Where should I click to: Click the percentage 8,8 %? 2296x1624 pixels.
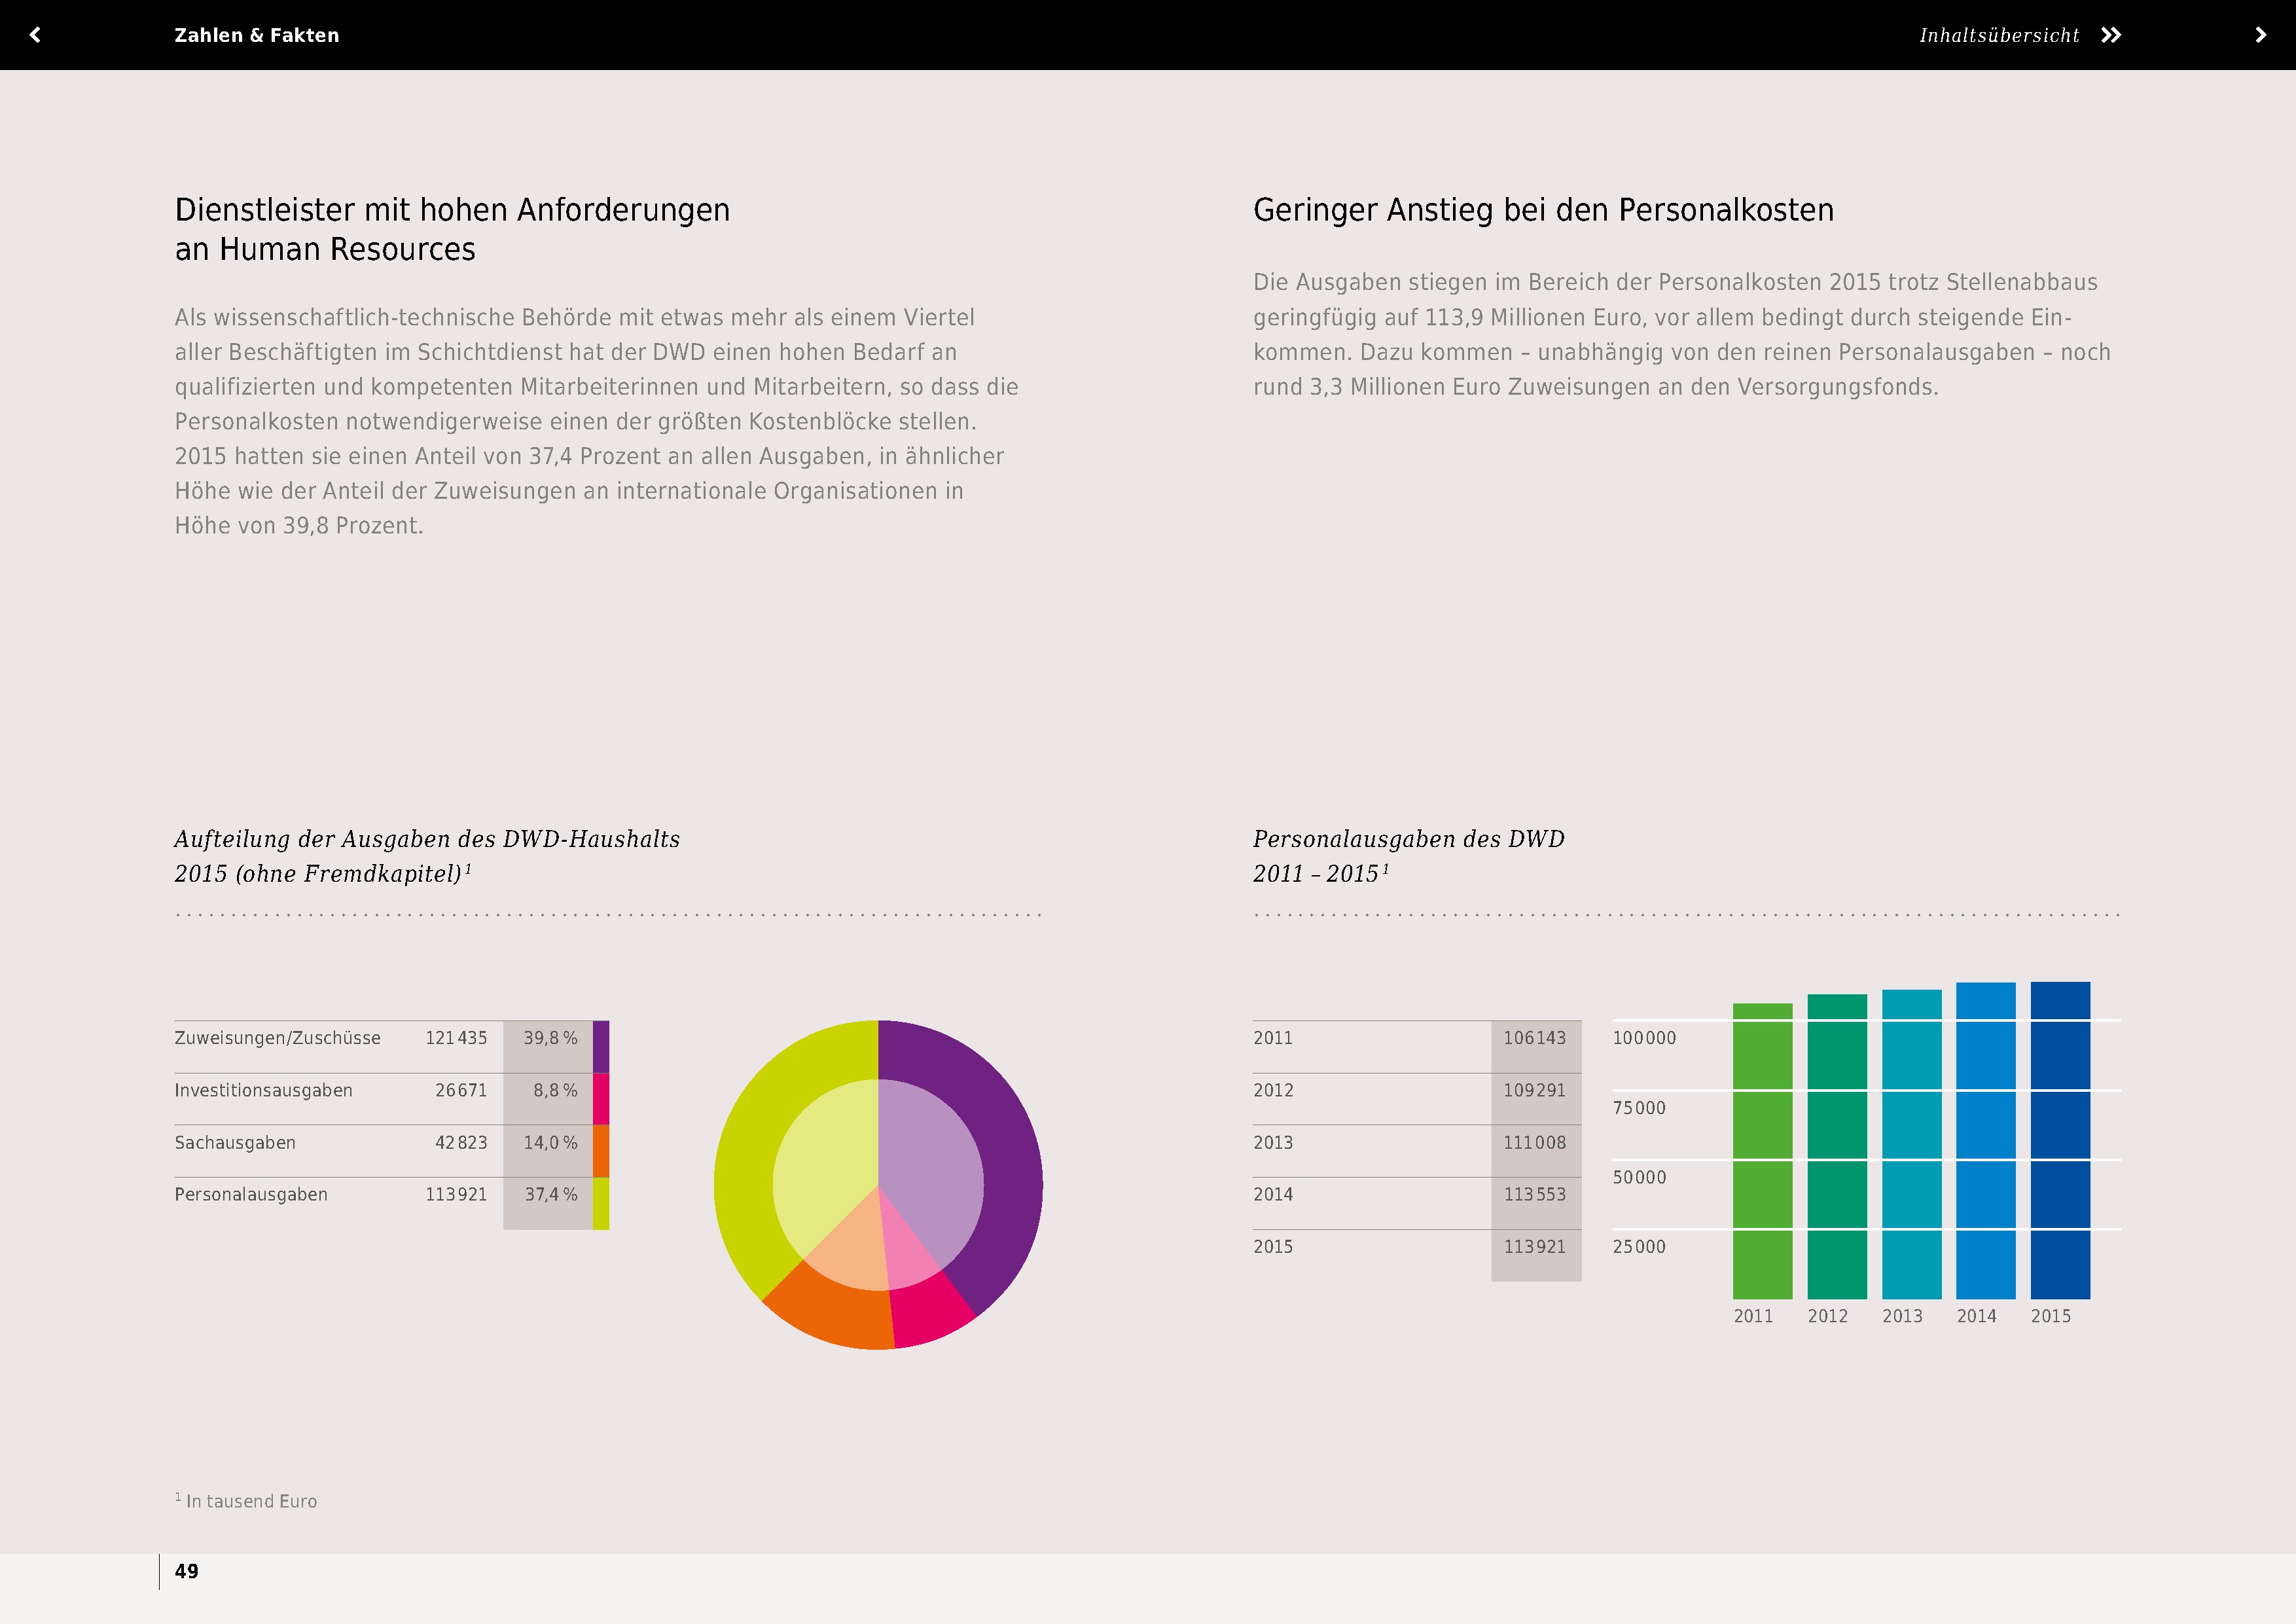click(555, 1090)
